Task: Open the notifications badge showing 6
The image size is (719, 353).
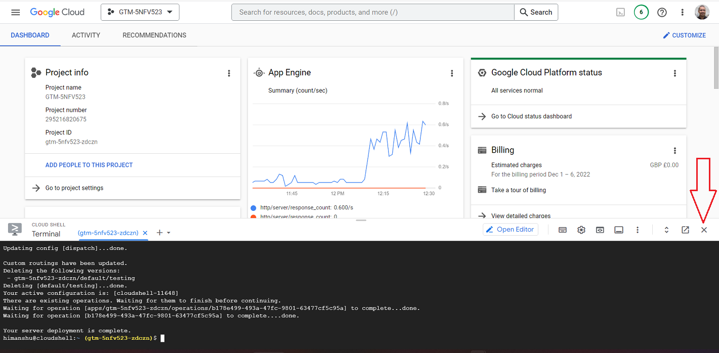Action: [x=641, y=12]
